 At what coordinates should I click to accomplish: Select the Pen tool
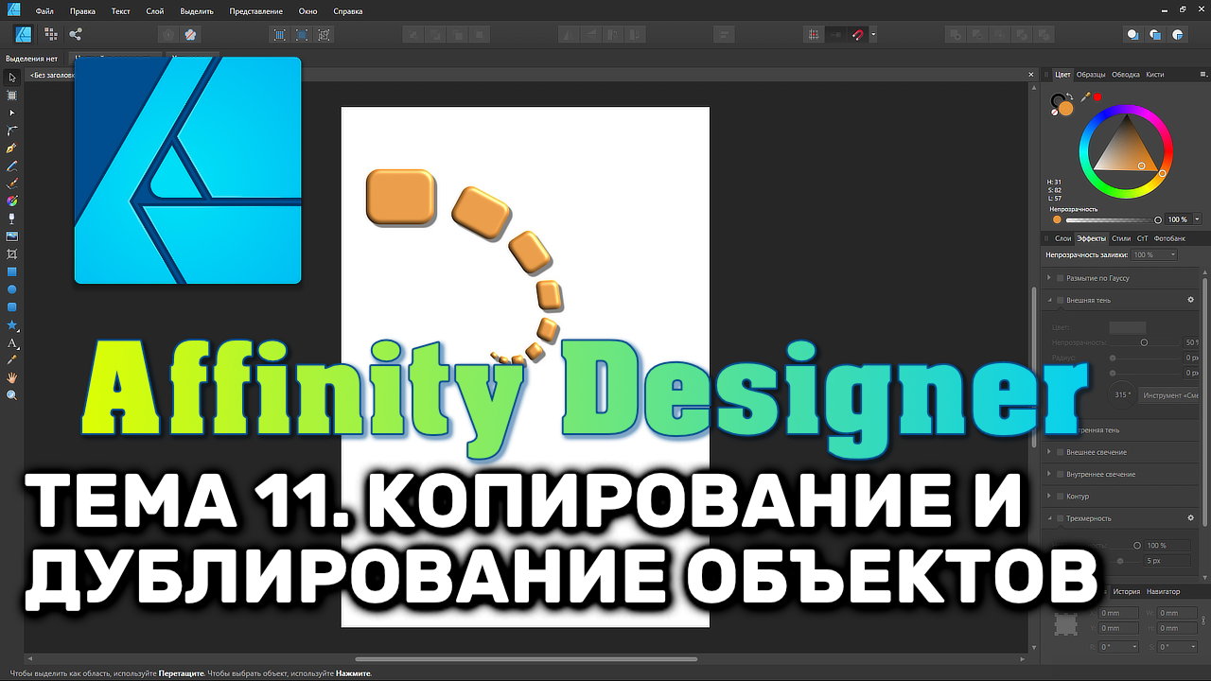coord(12,148)
